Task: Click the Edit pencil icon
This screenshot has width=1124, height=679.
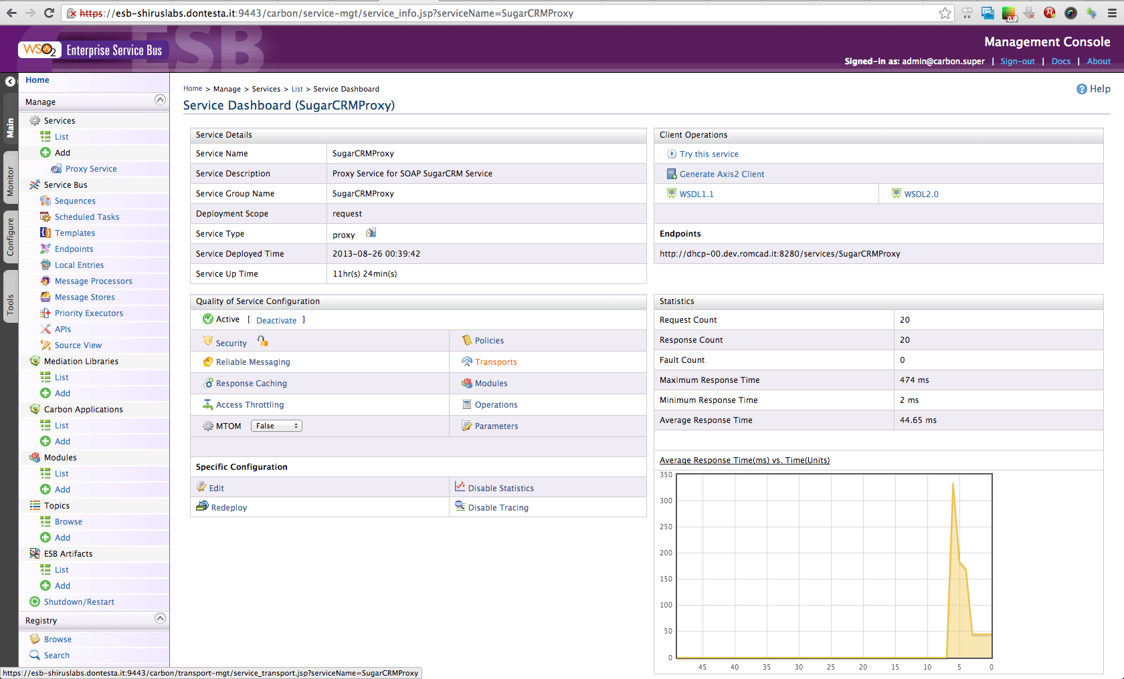Action: pos(201,487)
